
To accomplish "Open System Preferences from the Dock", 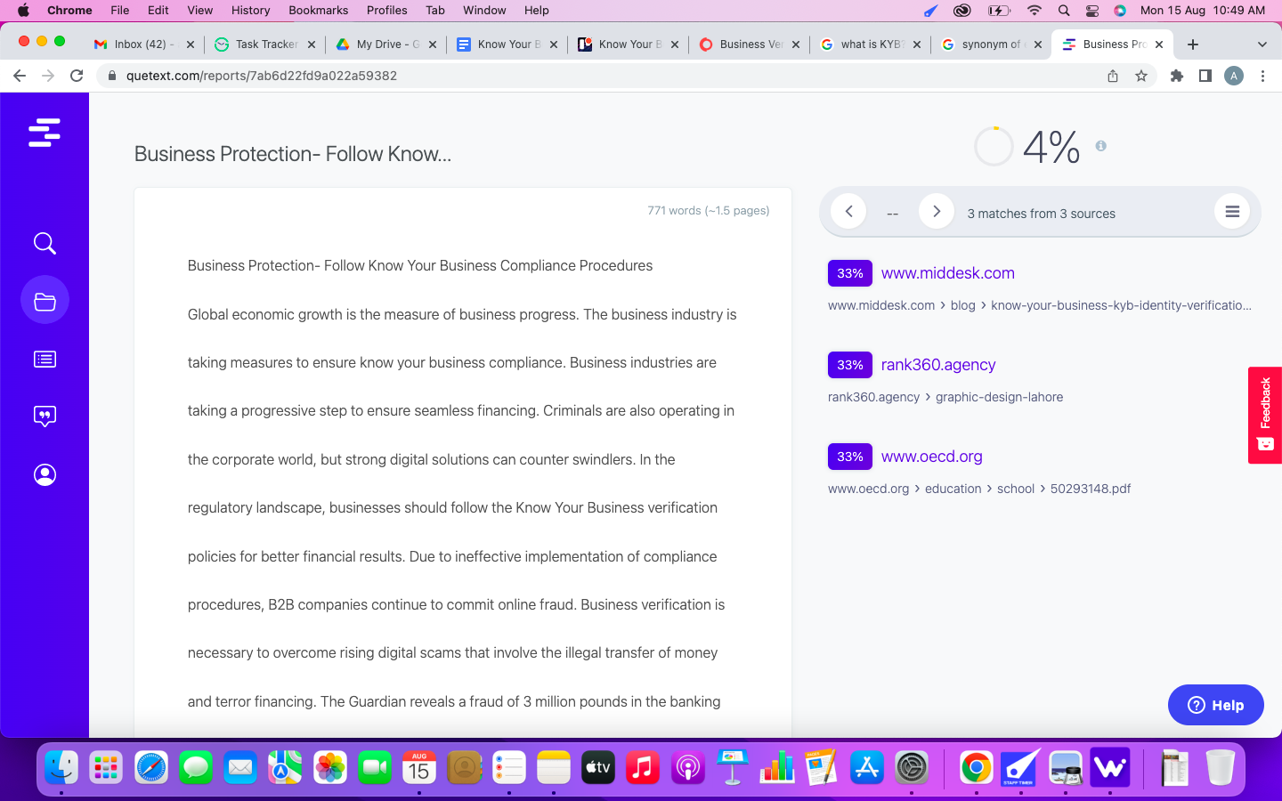I will 912,767.
